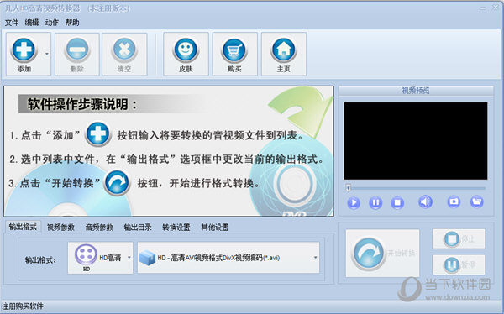Mute the preview volume speaker icon
Viewport: 504px width, 314px height.
[x=425, y=201]
